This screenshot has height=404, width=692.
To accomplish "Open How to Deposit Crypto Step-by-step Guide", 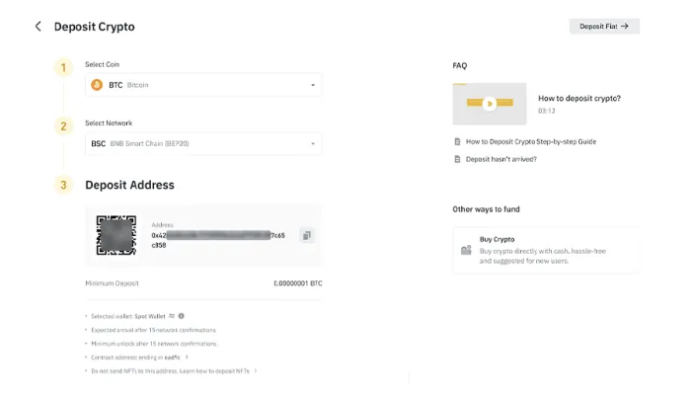I will tap(531, 141).
